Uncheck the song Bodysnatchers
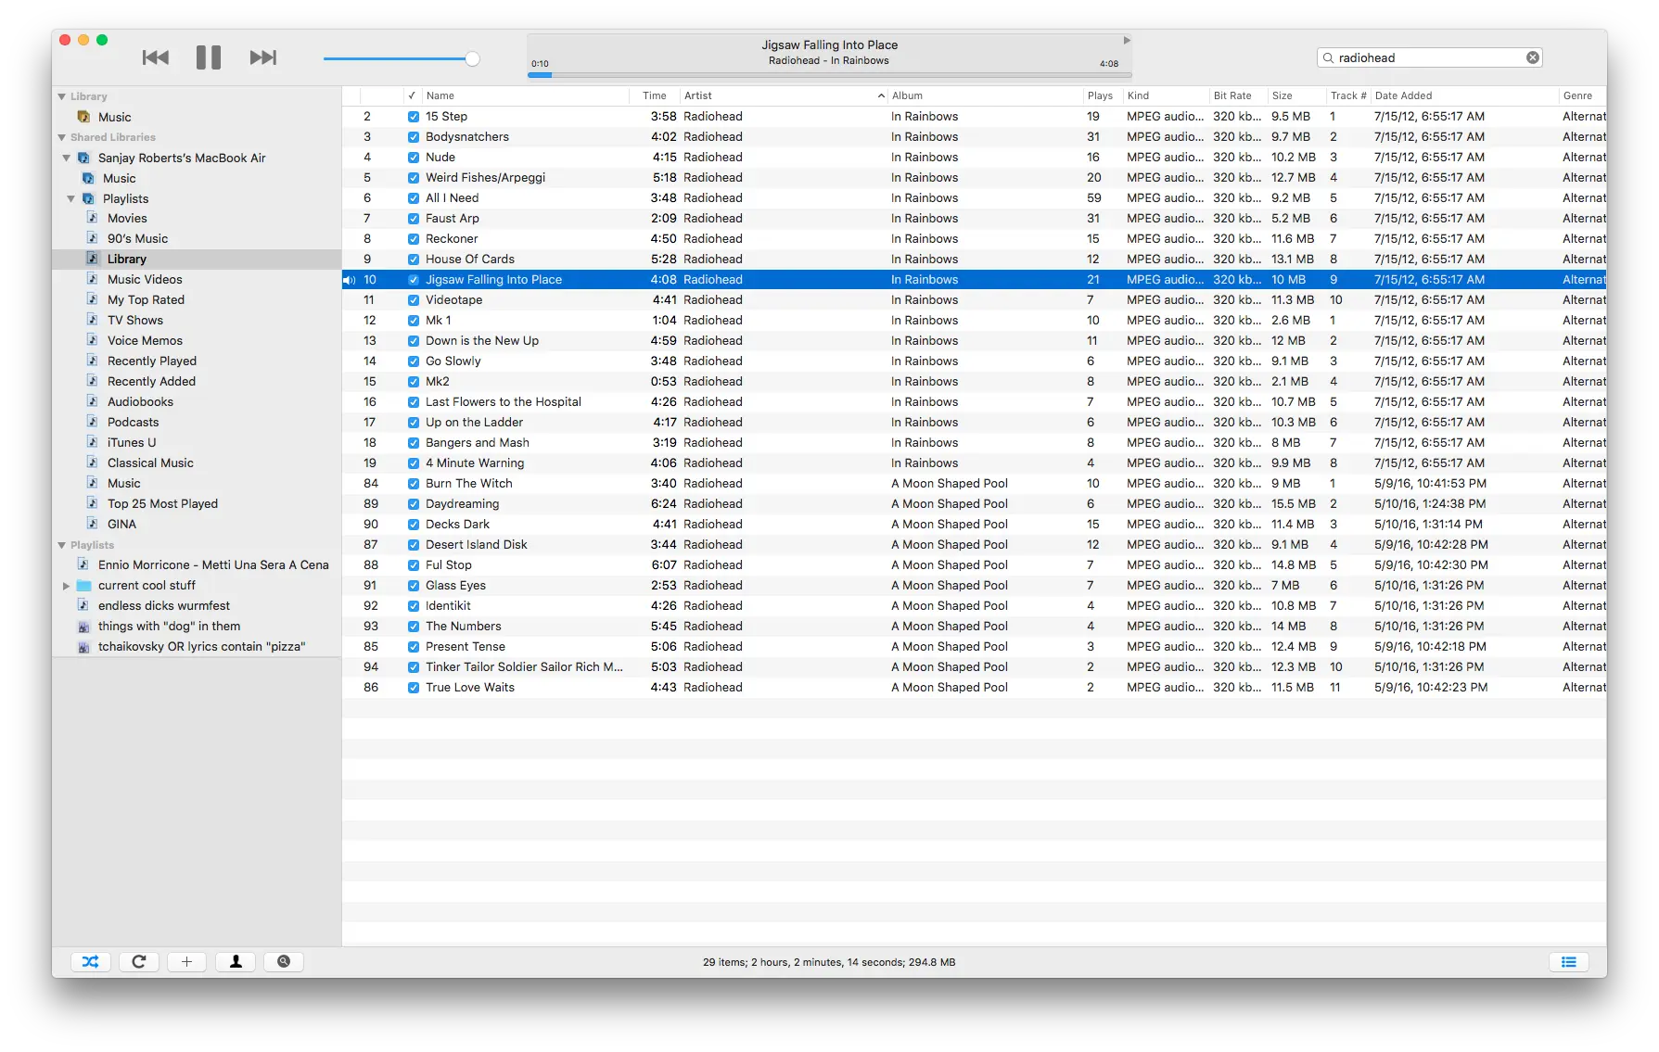The width and height of the screenshot is (1659, 1052). pos(413,136)
